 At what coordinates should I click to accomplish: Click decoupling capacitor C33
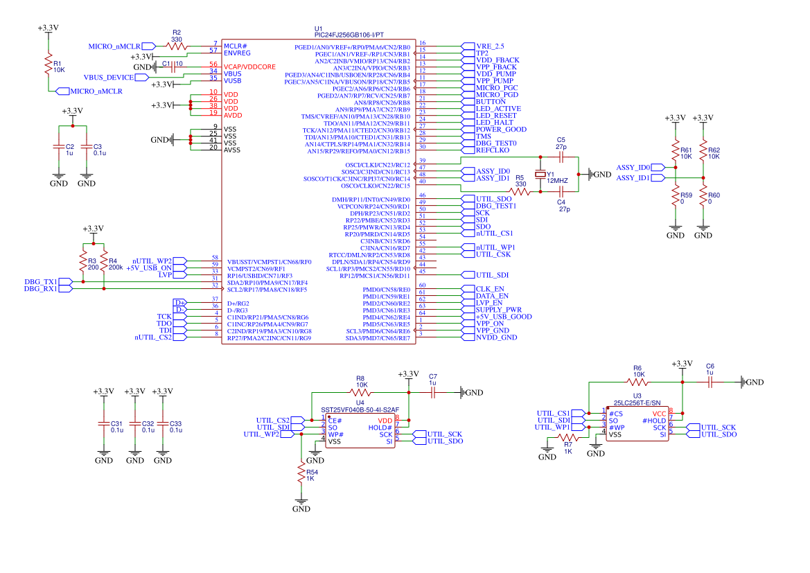click(x=163, y=423)
